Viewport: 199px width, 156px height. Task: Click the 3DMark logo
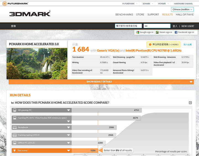pos(30,14)
